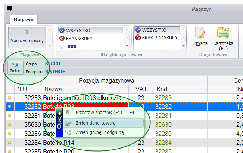Click the black window icon in title bar

9,8
